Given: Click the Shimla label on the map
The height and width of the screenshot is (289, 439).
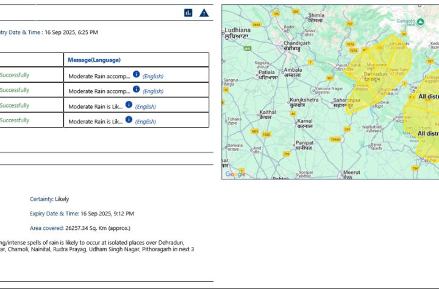Looking at the screenshot, I should pyautogui.click(x=316, y=18).
